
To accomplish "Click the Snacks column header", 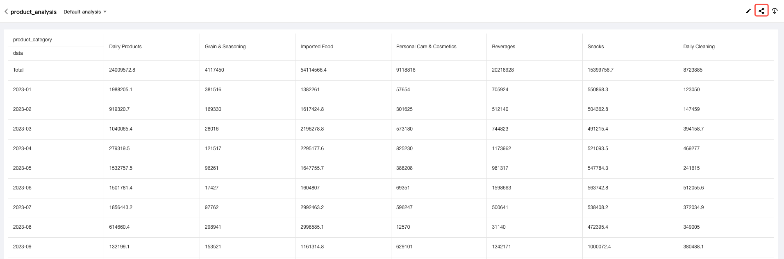I will tap(595, 47).
